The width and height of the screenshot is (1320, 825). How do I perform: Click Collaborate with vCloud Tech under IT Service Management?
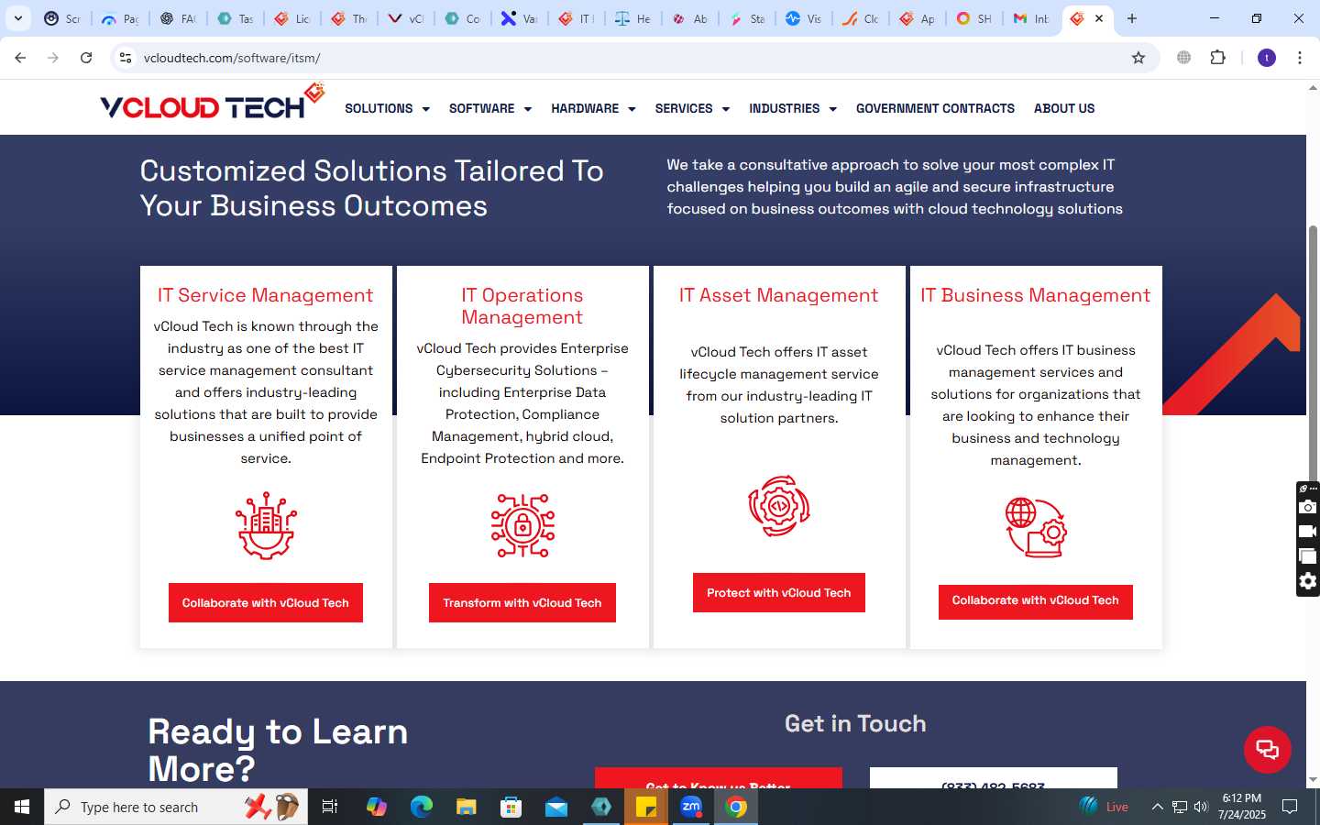coord(266,602)
